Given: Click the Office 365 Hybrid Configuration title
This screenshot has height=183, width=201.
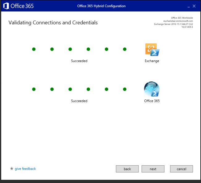Looking at the screenshot, I should pos(101,6).
